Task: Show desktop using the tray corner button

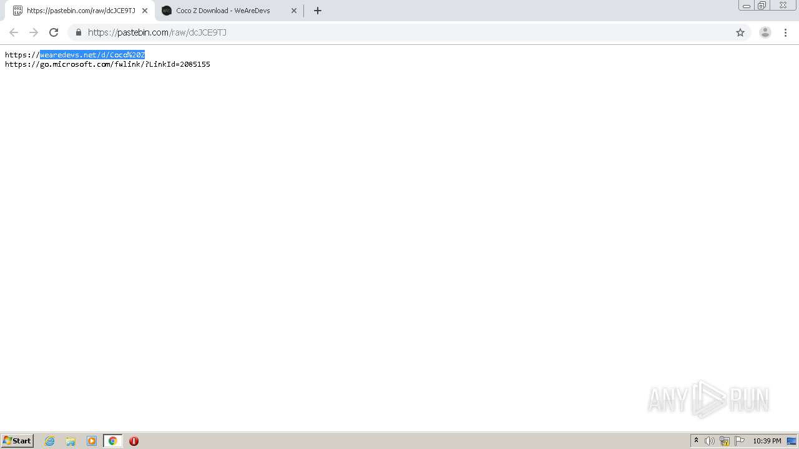Action: point(792,441)
